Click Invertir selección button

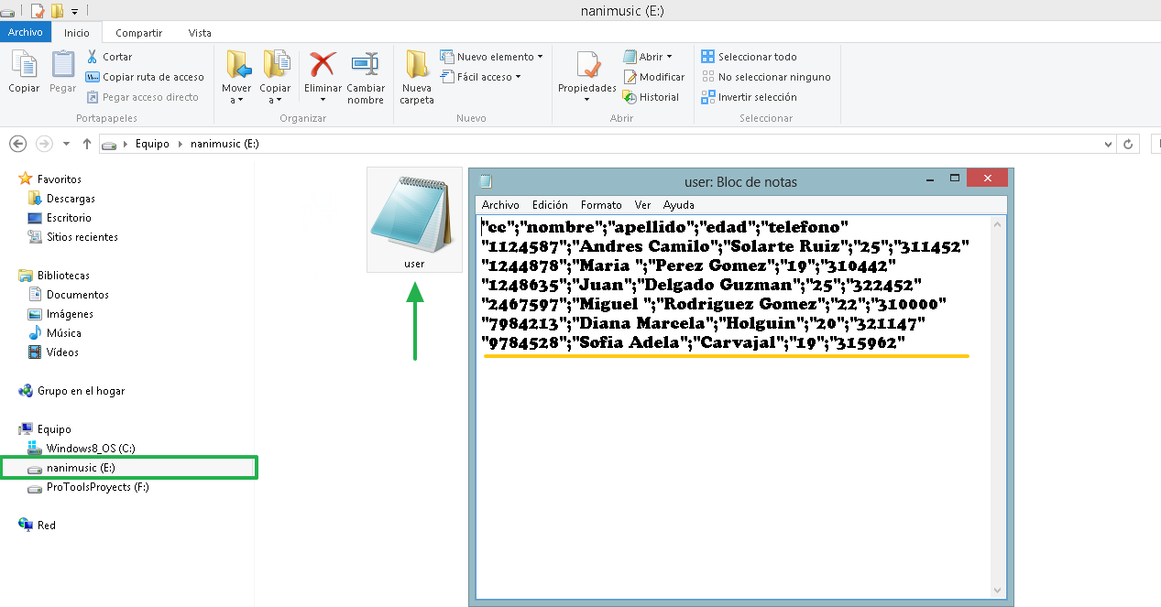point(749,97)
